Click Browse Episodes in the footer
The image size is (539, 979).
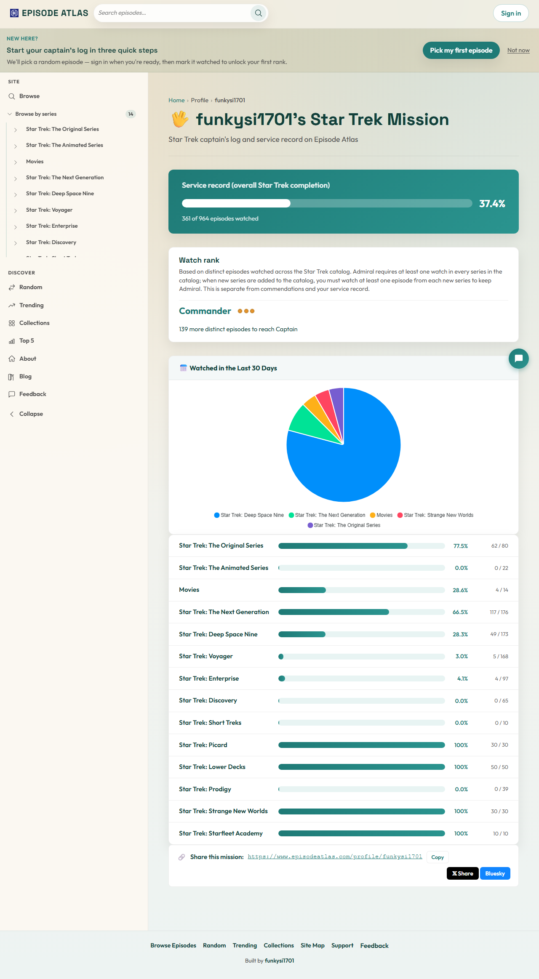(173, 945)
